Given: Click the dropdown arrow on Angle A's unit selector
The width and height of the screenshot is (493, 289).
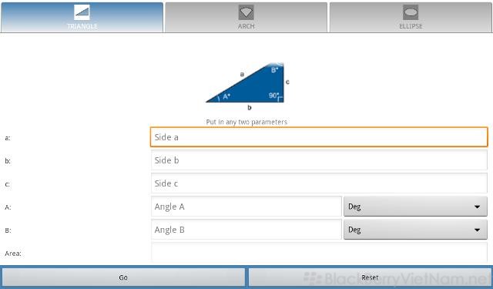Looking at the screenshot, I should pyautogui.click(x=477, y=207).
